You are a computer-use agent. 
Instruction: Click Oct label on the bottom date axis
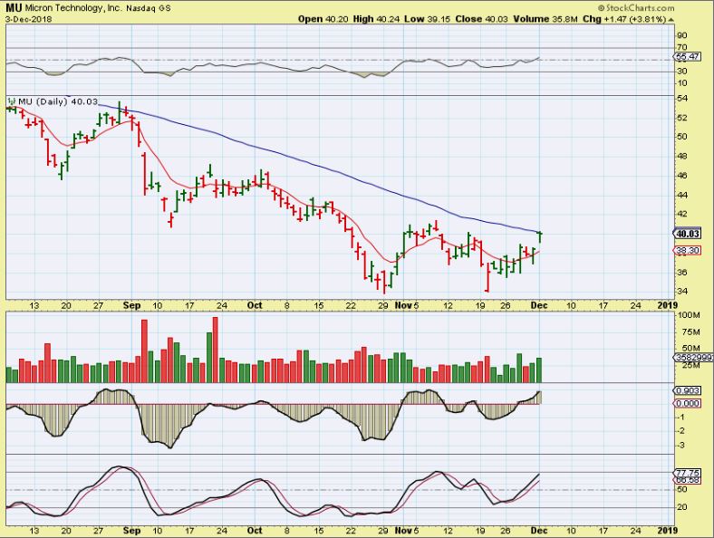[255, 531]
